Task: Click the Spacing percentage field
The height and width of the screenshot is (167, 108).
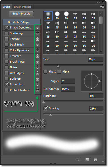Action: 96,108
